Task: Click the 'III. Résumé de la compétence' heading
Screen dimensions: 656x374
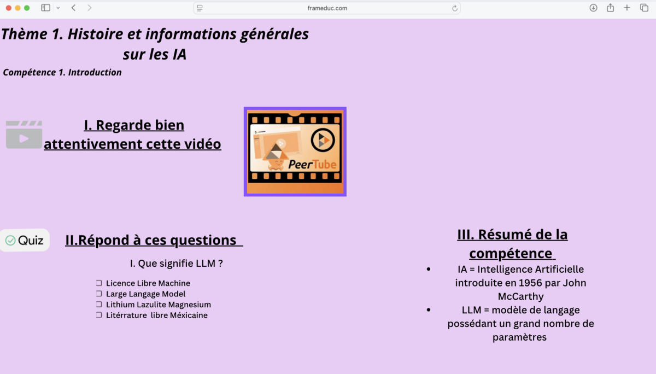Action: 512,244
